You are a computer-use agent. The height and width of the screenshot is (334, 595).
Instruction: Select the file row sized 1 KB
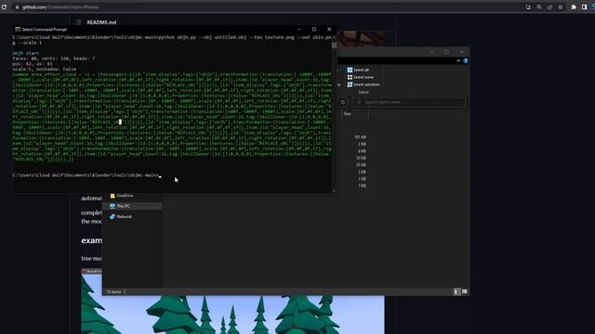pyautogui.click(x=362, y=179)
